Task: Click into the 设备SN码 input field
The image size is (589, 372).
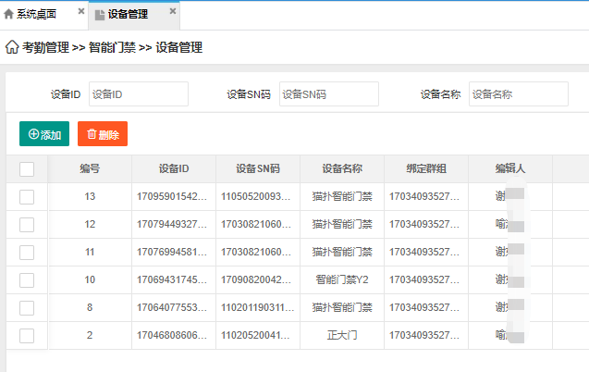Action: 328,94
